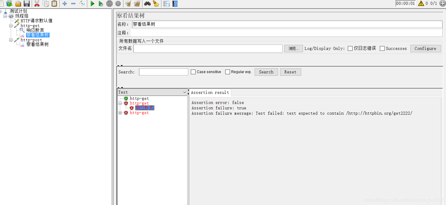
Task: Click the magnifier icon of 响应断言 in plan tree
Action: (22, 30)
